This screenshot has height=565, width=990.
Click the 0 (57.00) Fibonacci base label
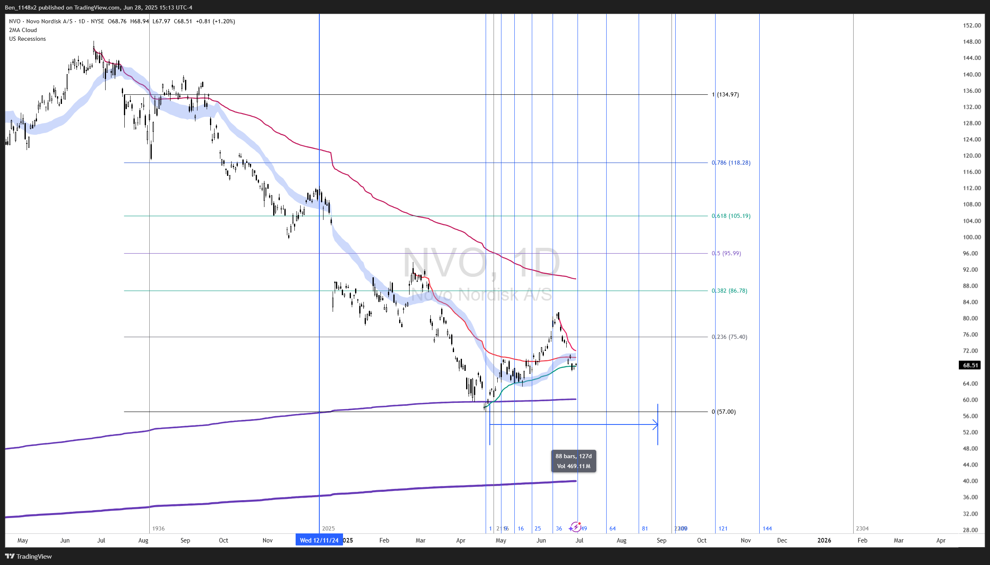tap(723, 412)
